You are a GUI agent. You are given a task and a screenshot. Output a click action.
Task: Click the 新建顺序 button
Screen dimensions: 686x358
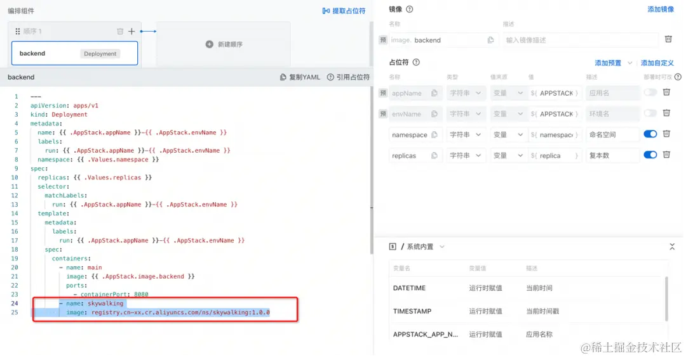pos(224,44)
